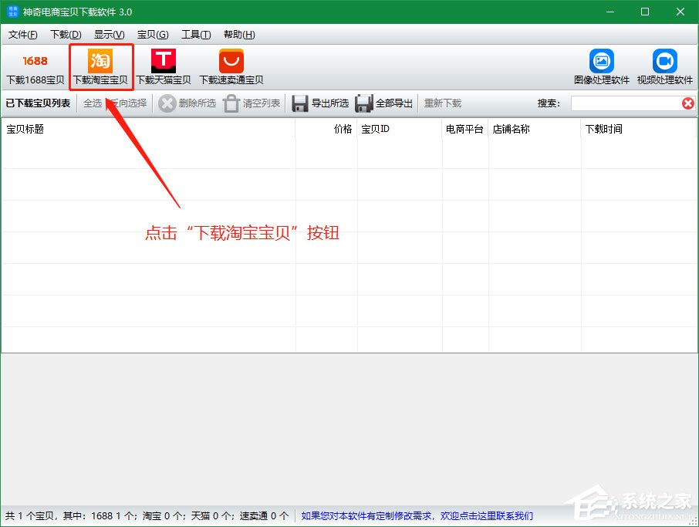This screenshot has width=699, height=527.
Task: Click the 重新下载 redownload button
Action: click(x=442, y=103)
